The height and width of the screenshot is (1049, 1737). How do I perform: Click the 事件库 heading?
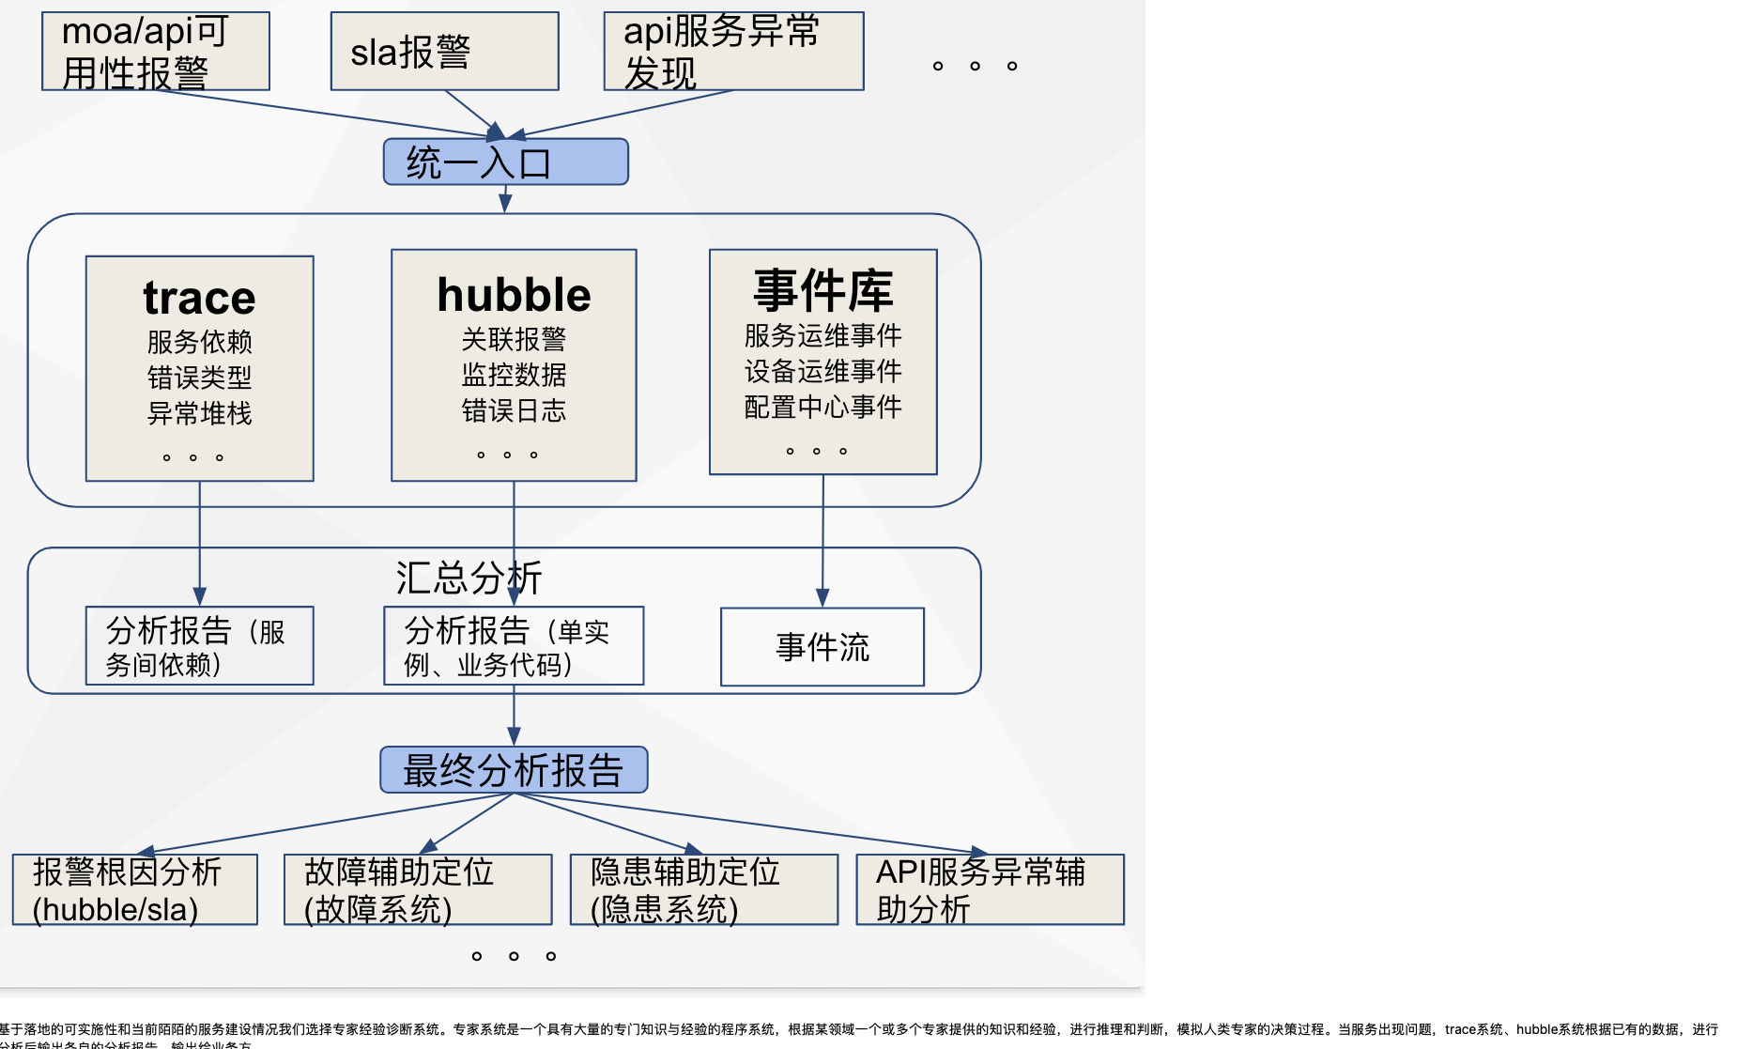823,290
